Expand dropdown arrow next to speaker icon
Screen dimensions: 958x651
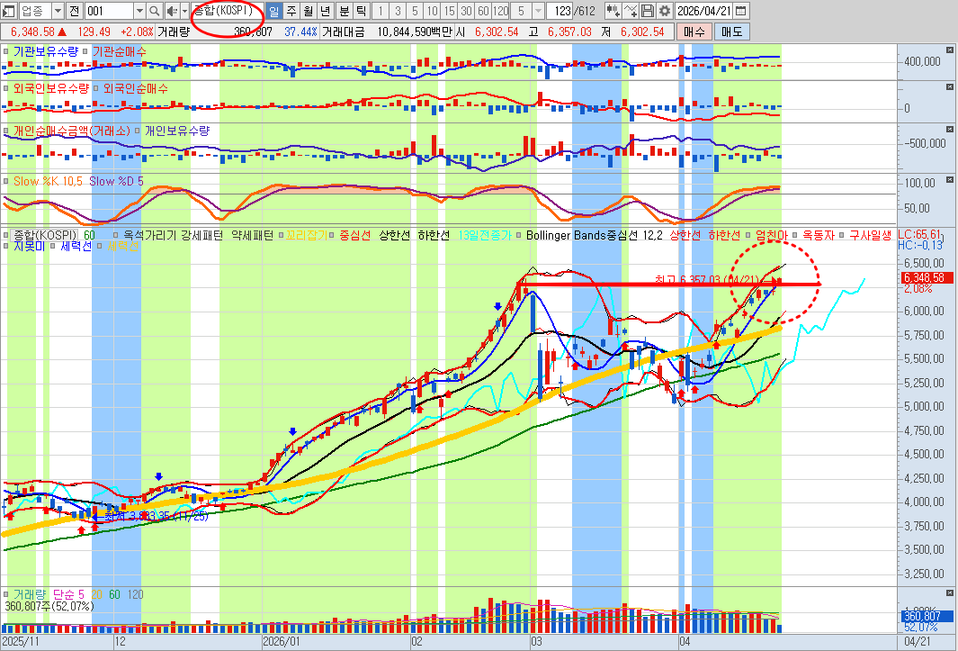tap(184, 11)
